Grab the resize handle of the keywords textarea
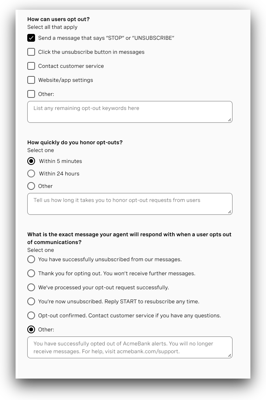 point(230,120)
